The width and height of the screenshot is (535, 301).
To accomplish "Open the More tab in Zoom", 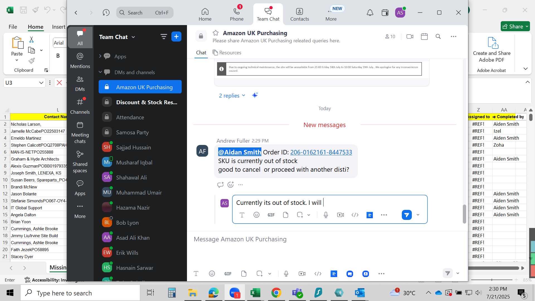I will pyautogui.click(x=331, y=14).
